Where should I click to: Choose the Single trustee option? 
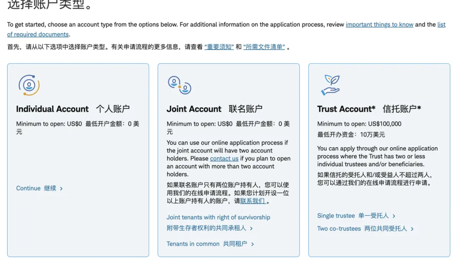356,216
